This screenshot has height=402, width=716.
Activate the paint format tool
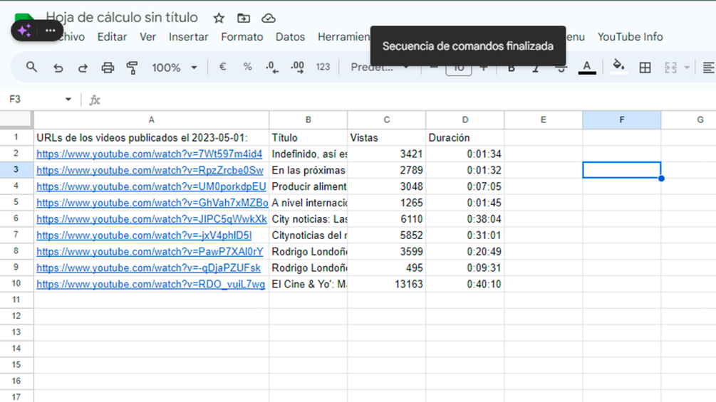pos(132,68)
